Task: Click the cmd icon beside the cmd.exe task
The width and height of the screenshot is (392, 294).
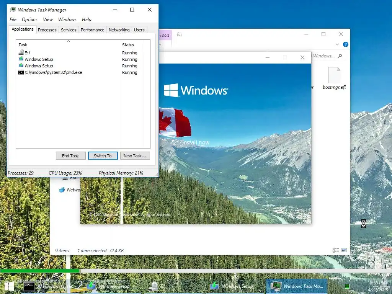Action: tap(21, 72)
